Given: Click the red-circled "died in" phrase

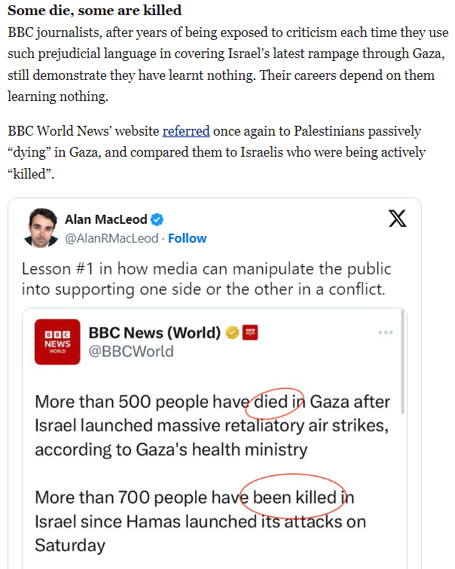Looking at the screenshot, I should pyautogui.click(x=277, y=402).
